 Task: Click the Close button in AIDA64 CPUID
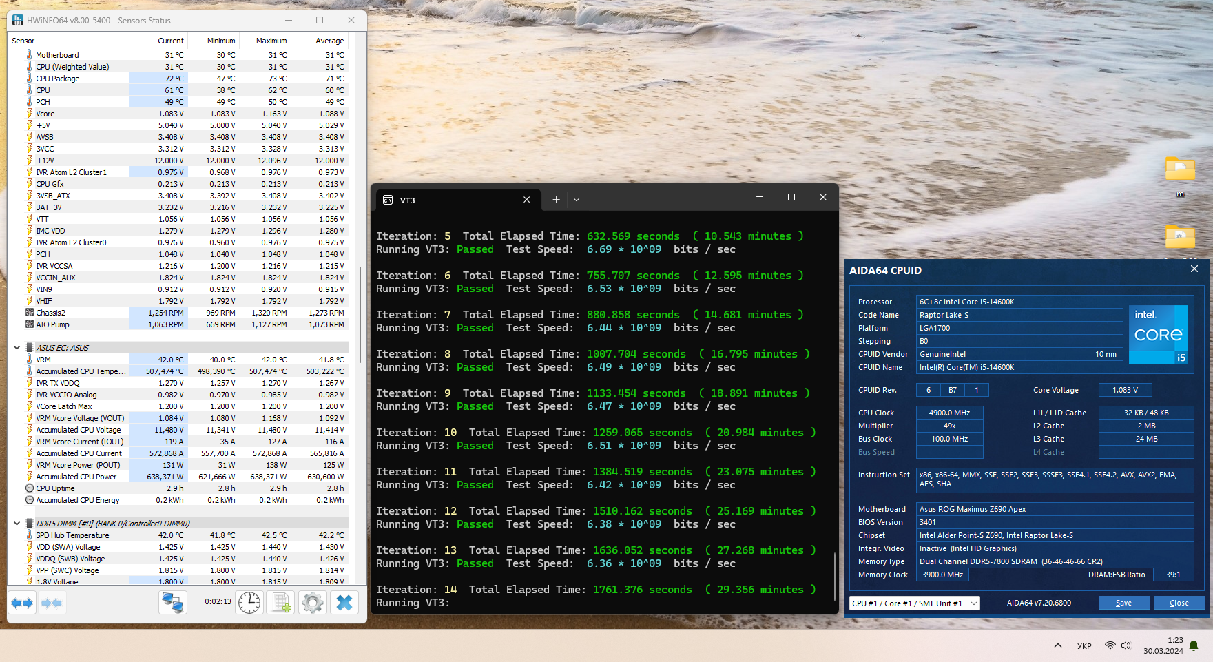pos(1179,603)
